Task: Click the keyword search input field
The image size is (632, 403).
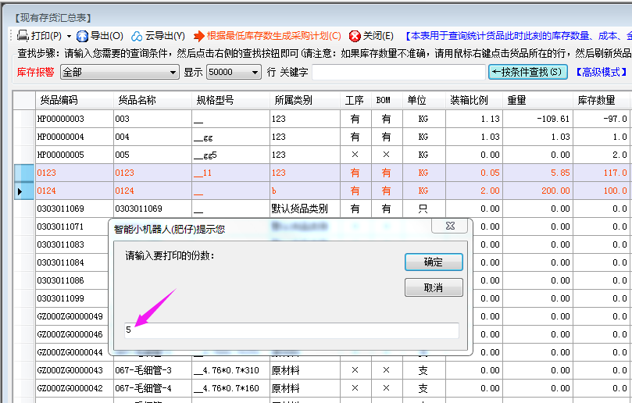Action: click(398, 73)
